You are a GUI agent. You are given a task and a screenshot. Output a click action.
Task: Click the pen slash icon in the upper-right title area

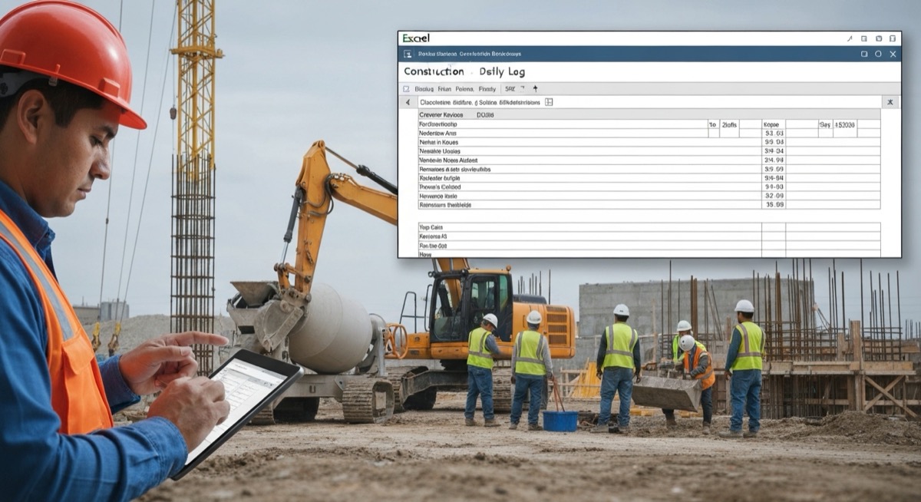coord(850,37)
